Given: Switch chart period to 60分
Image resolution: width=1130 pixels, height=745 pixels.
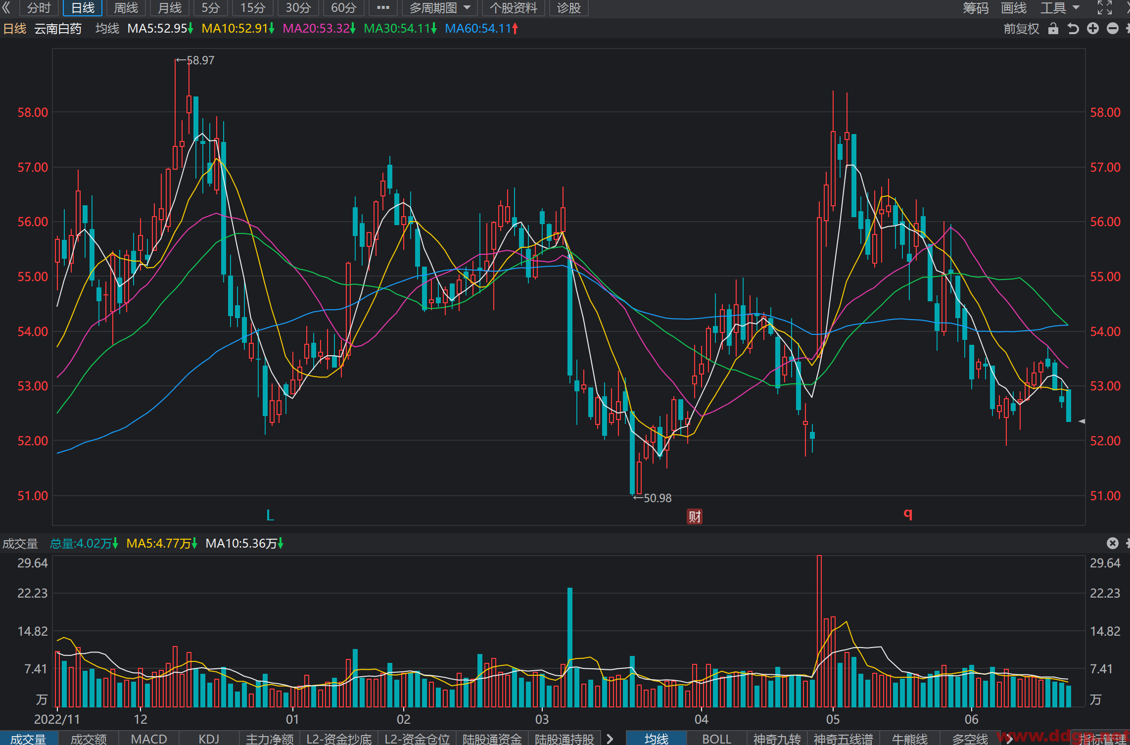Looking at the screenshot, I should pos(343,8).
